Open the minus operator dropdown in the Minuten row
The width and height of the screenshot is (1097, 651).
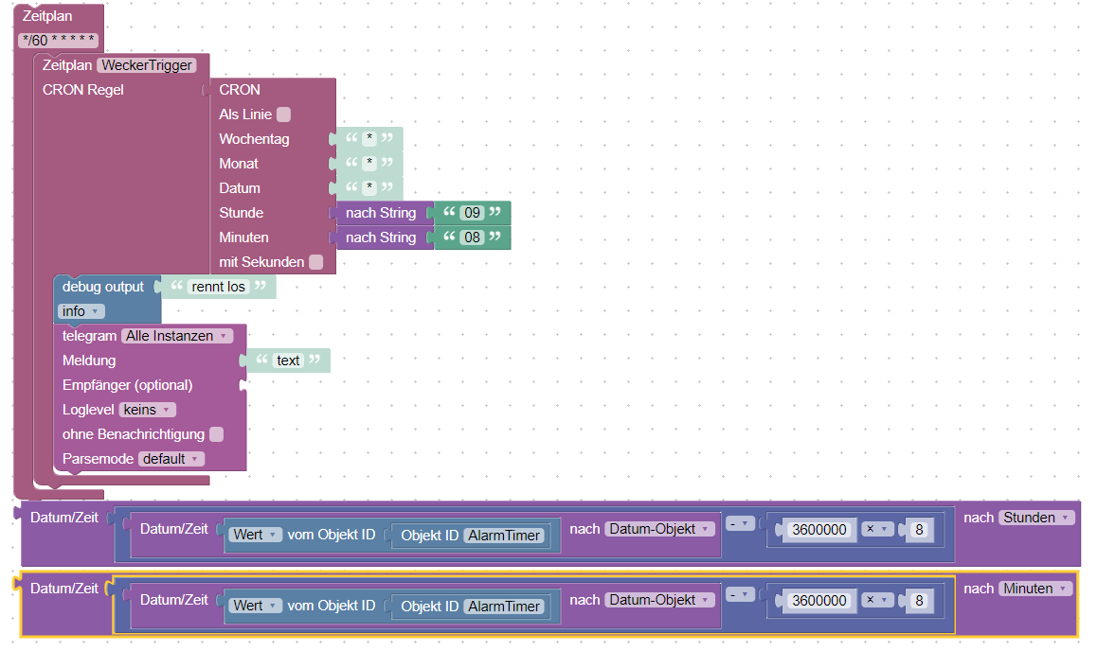[x=740, y=594]
